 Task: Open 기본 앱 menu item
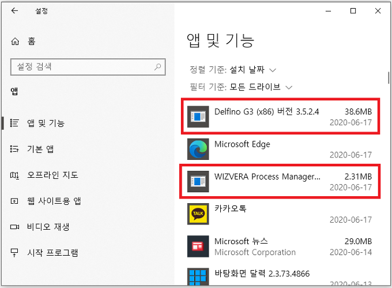(40, 149)
